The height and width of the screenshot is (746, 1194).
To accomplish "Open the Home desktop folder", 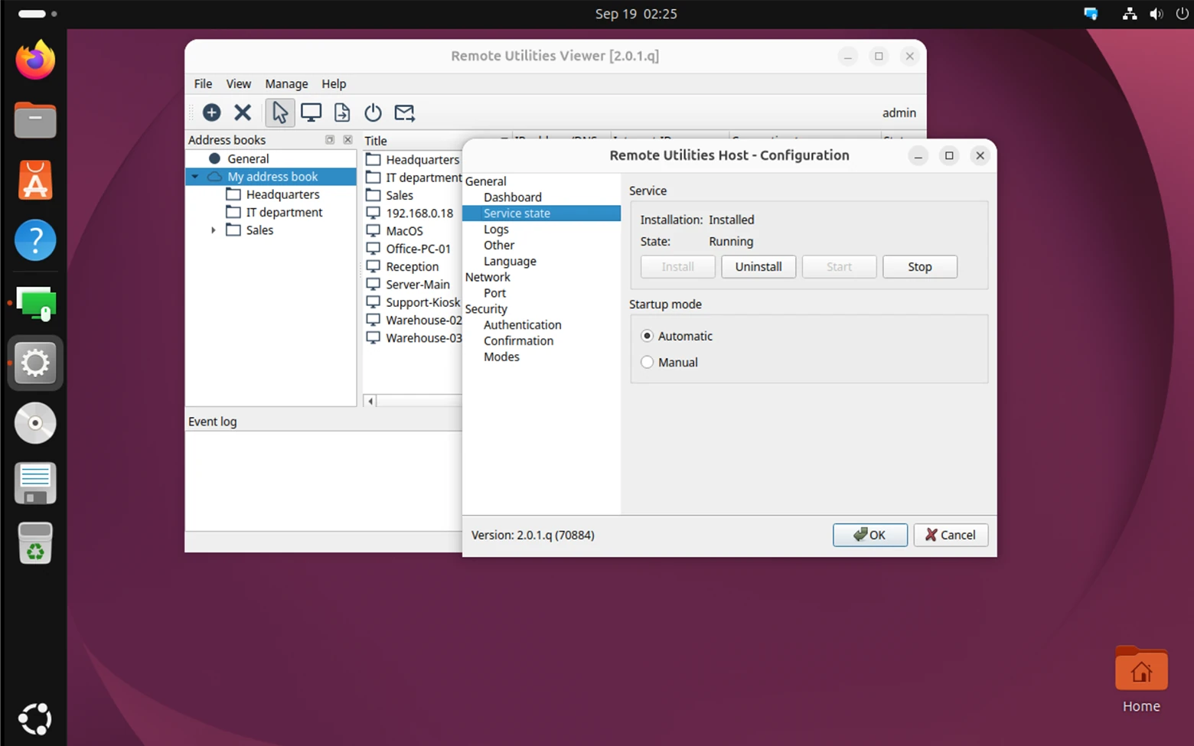I will (1141, 679).
